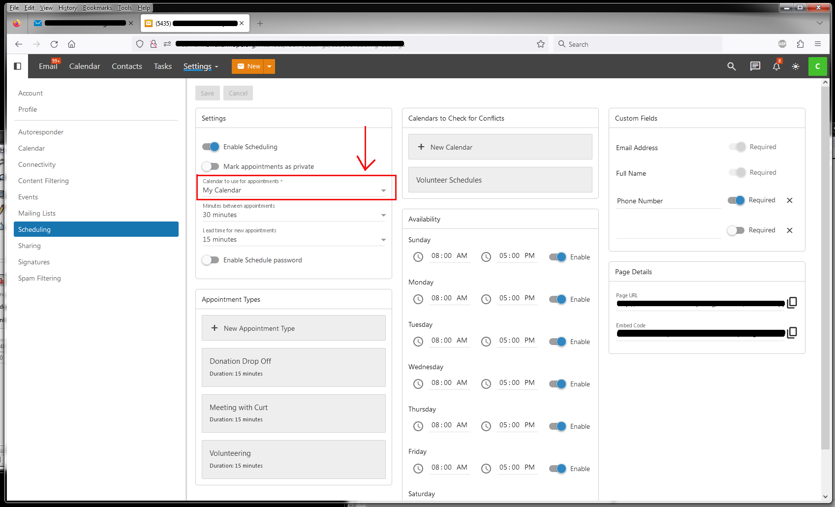Copy the Embed Code with copy icon
Image resolution: width=835 pixels, height=507 pixels.
[x=792, y=333]
